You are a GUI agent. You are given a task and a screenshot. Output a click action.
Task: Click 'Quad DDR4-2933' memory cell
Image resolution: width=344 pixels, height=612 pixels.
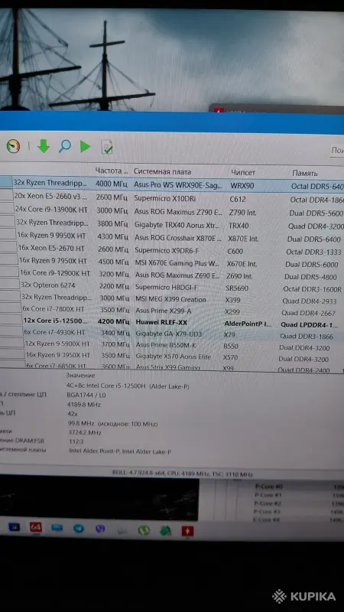tap(310, 301)
